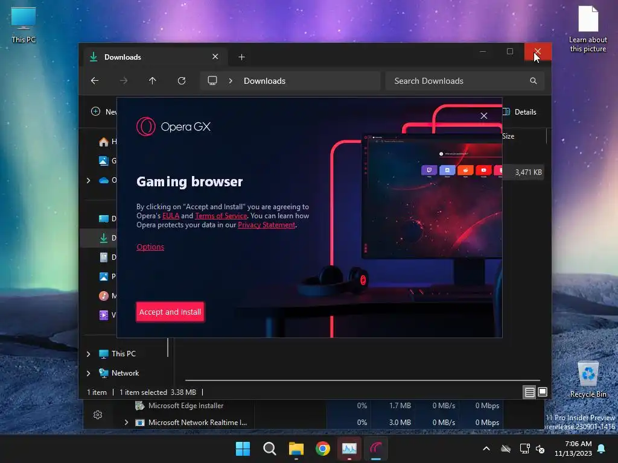The height and width of the screenshot is (463, 618).
Task: Select Pictures icon in sidebar
Action: click(x=104, y=276)
